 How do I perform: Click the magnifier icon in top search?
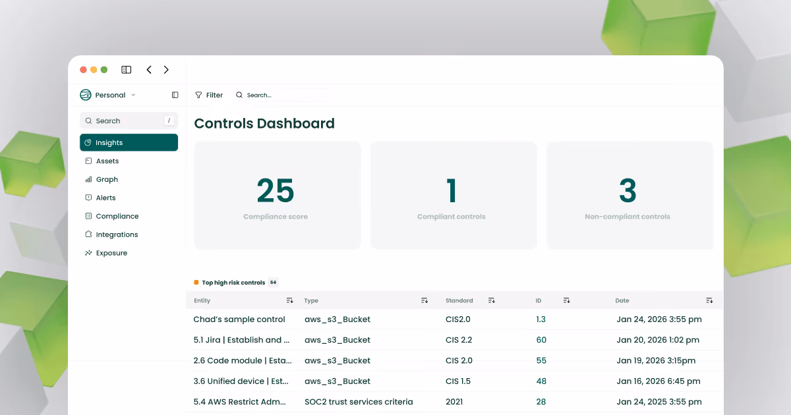tap(239, 95)
